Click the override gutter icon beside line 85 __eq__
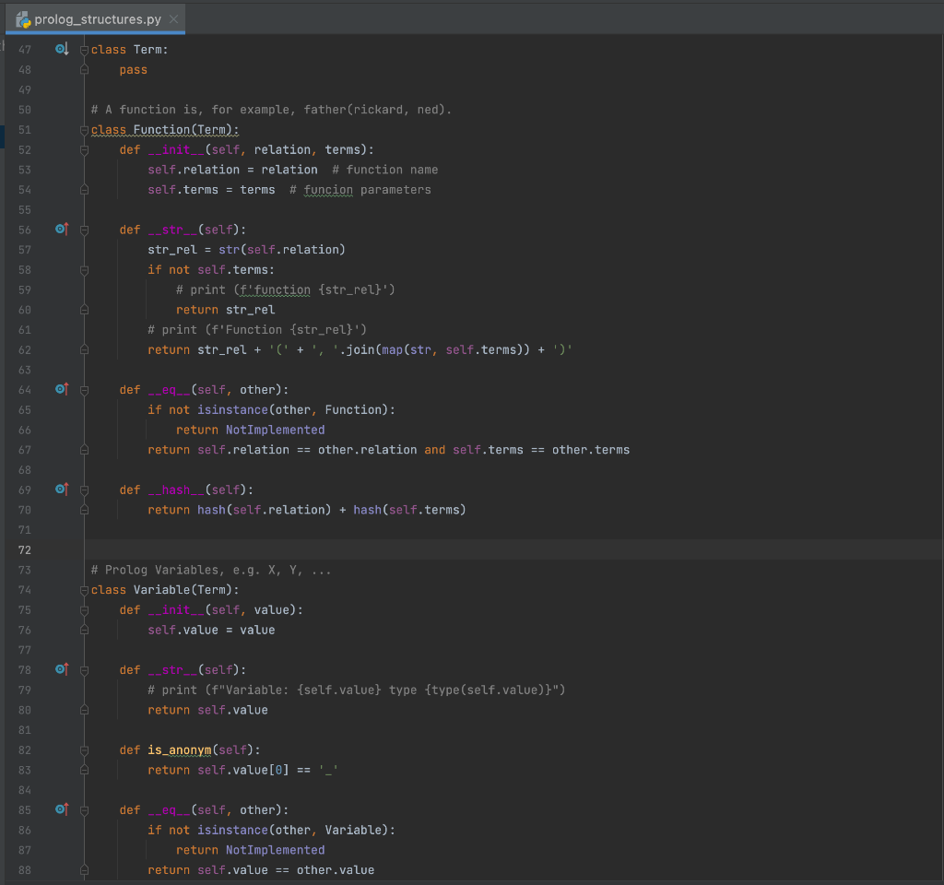Screen dimensions: 944x885 coord(62,809)
